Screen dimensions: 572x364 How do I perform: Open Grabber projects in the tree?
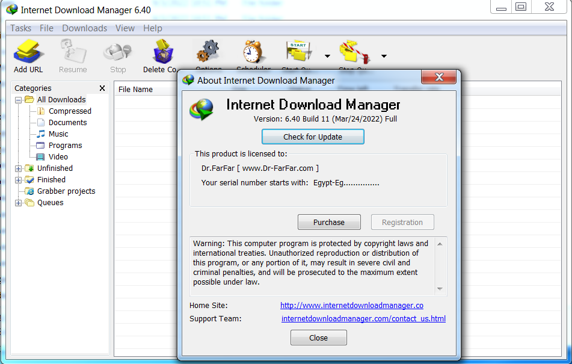coord(66,191)
